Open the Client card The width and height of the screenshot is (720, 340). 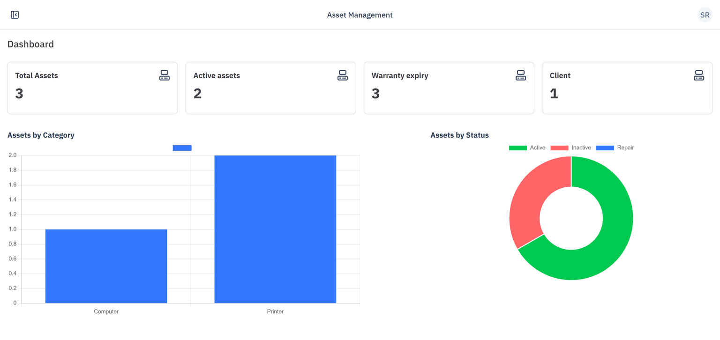click(627, 88)
